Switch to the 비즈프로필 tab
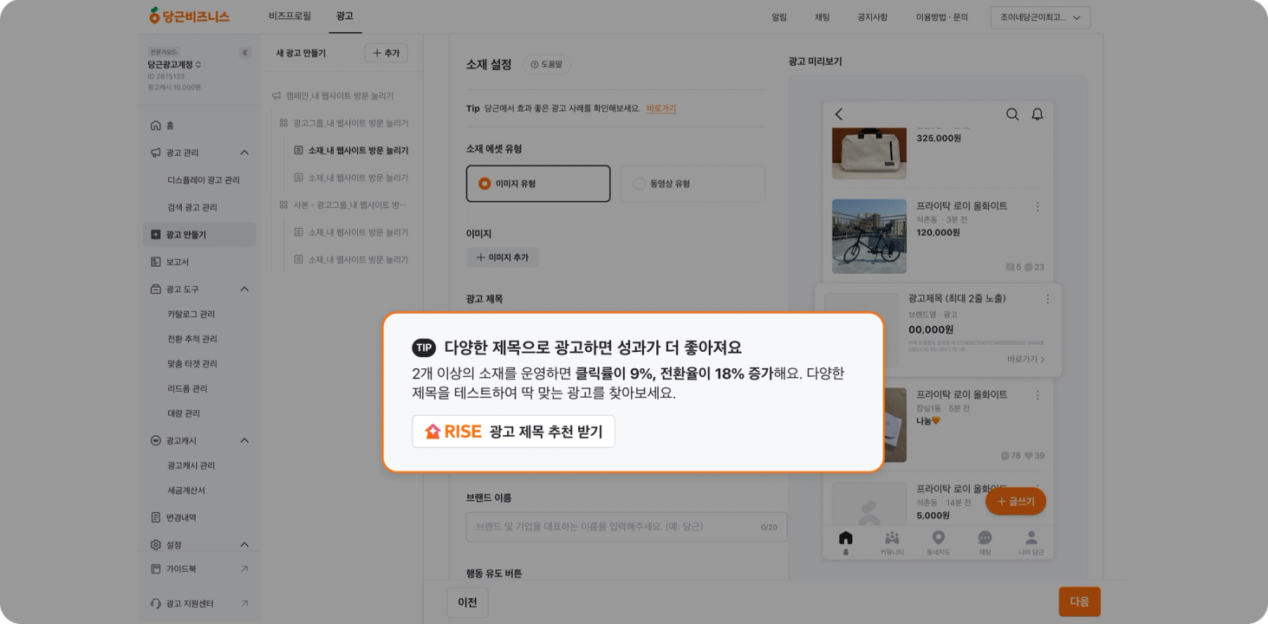This screenshot has width=1268, height=624. (289, 16)
